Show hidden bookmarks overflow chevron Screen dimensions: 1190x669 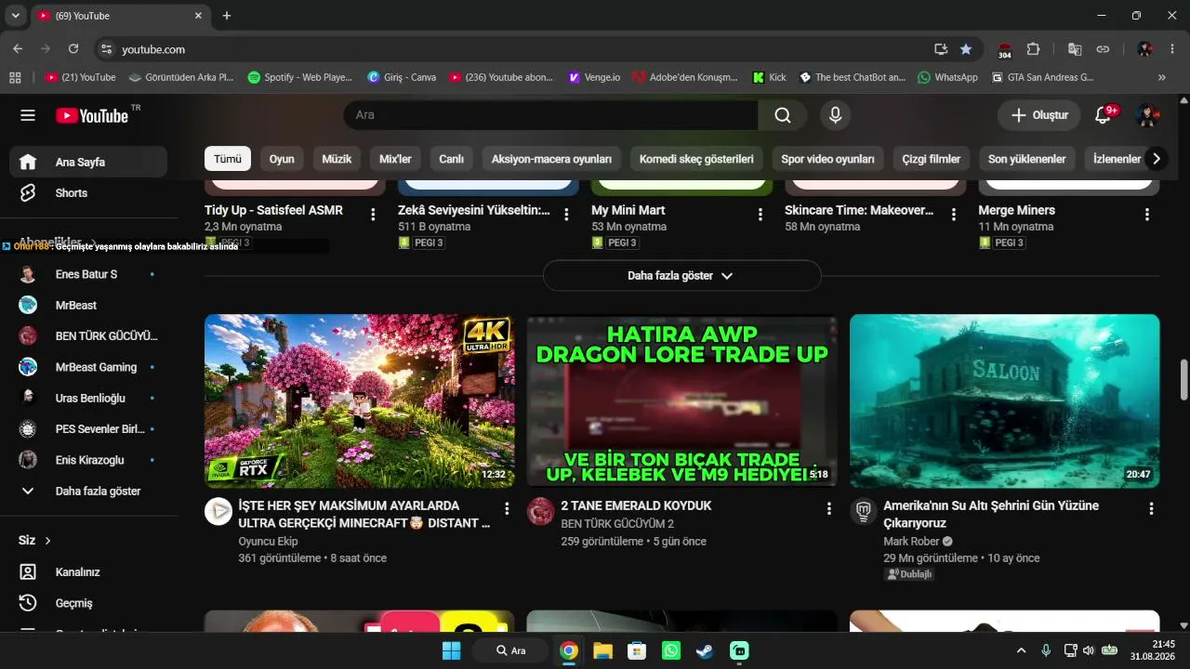coord(1162,78)
